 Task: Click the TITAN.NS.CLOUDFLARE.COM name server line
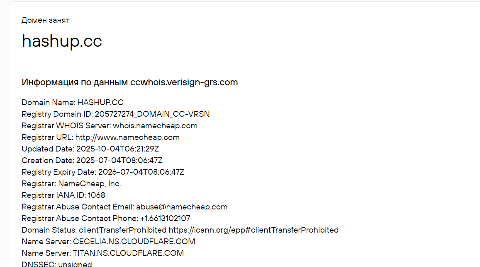coord(103,253)
